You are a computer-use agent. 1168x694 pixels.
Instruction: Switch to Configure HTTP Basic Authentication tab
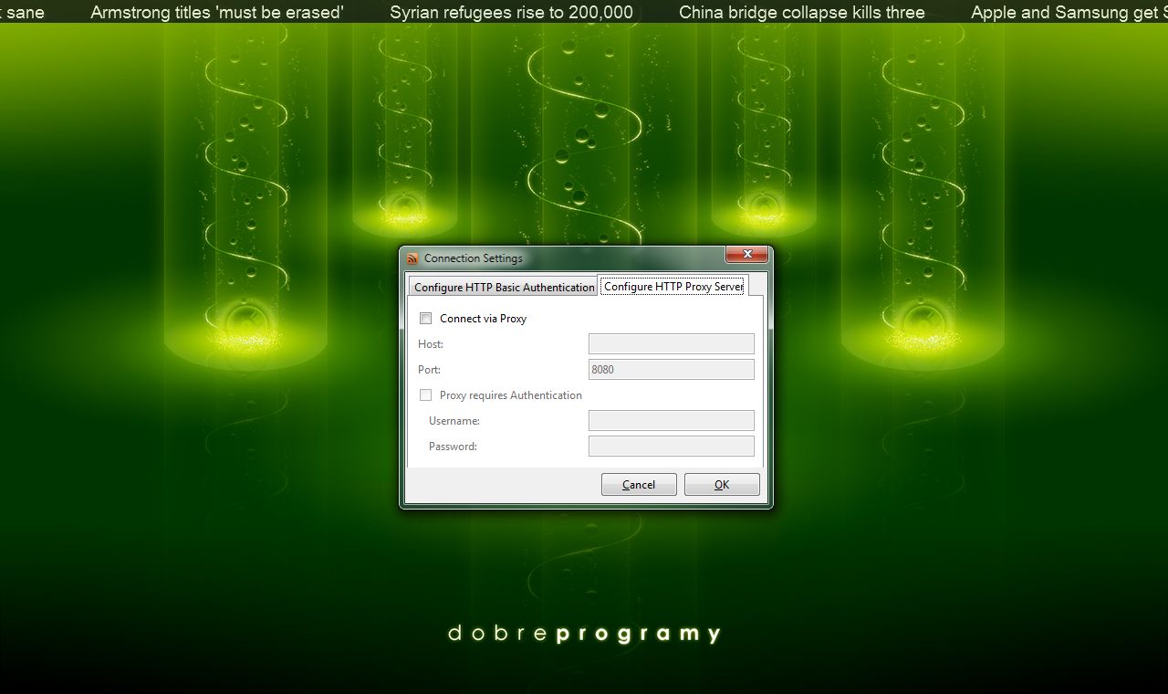504,287
